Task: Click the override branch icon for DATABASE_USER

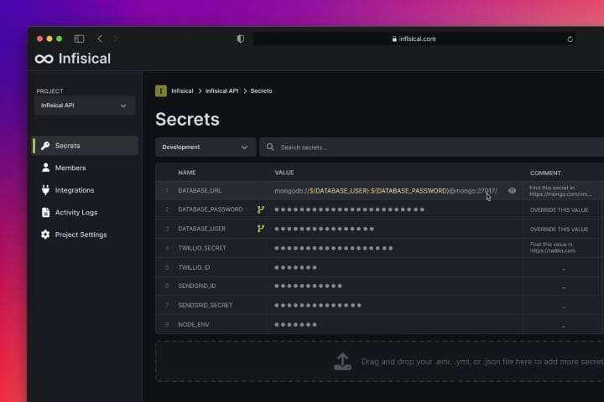Action: coord(260,229)
